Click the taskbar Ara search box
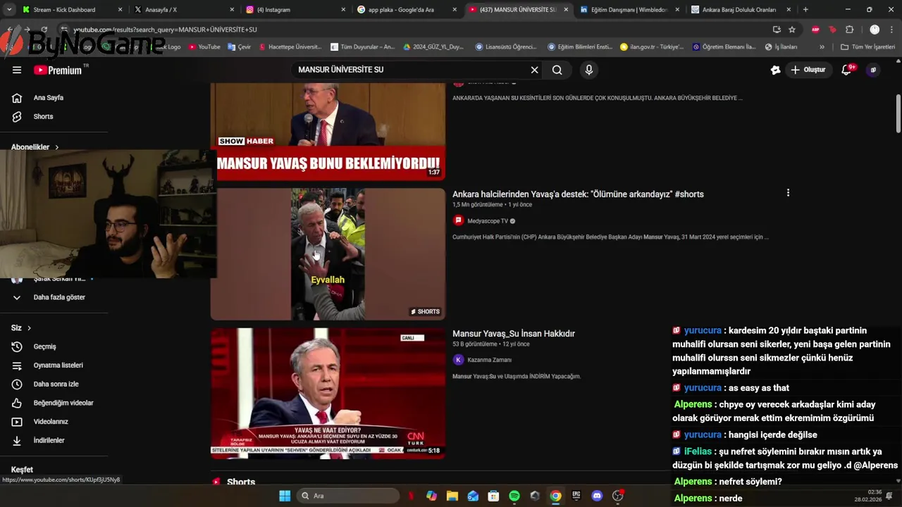Viewport: 902px width, 507px height. pyautogui.click(x=348, y=496)
